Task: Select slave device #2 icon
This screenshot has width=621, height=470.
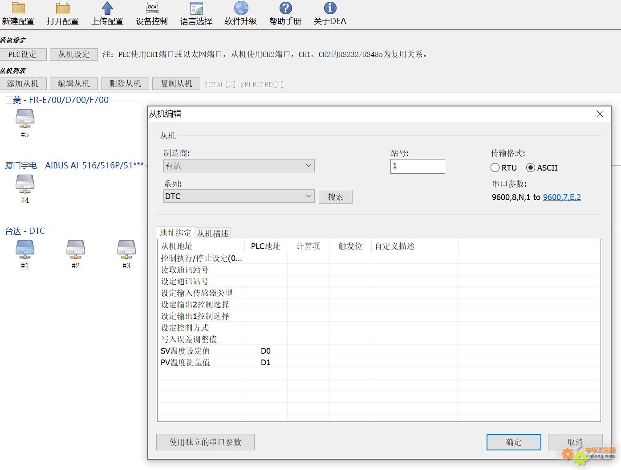Action: (x=76, y=249)
